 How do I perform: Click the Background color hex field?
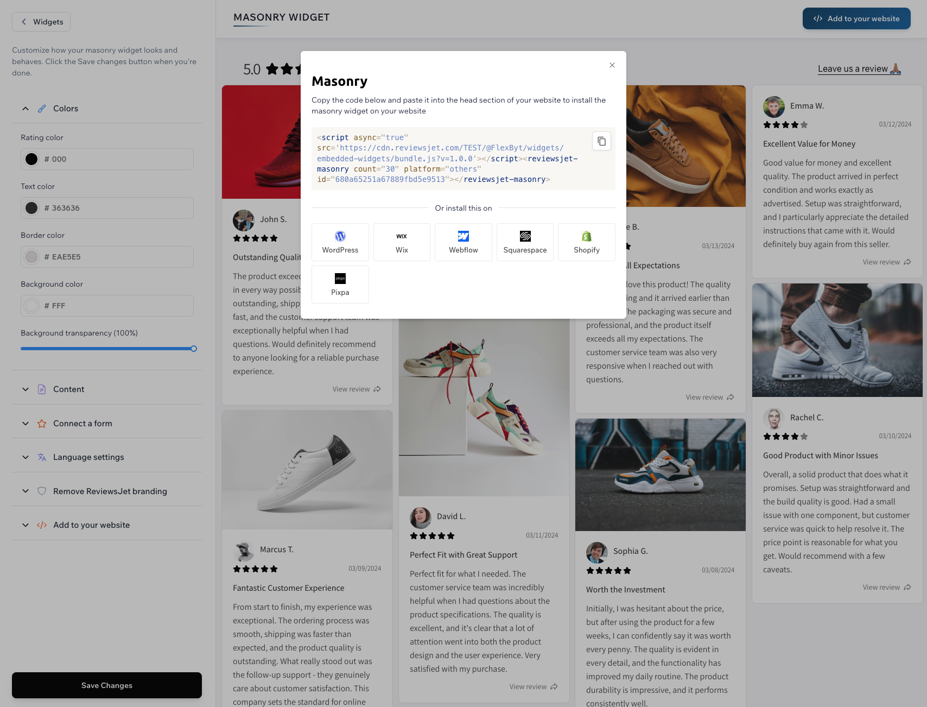(107, 306)
